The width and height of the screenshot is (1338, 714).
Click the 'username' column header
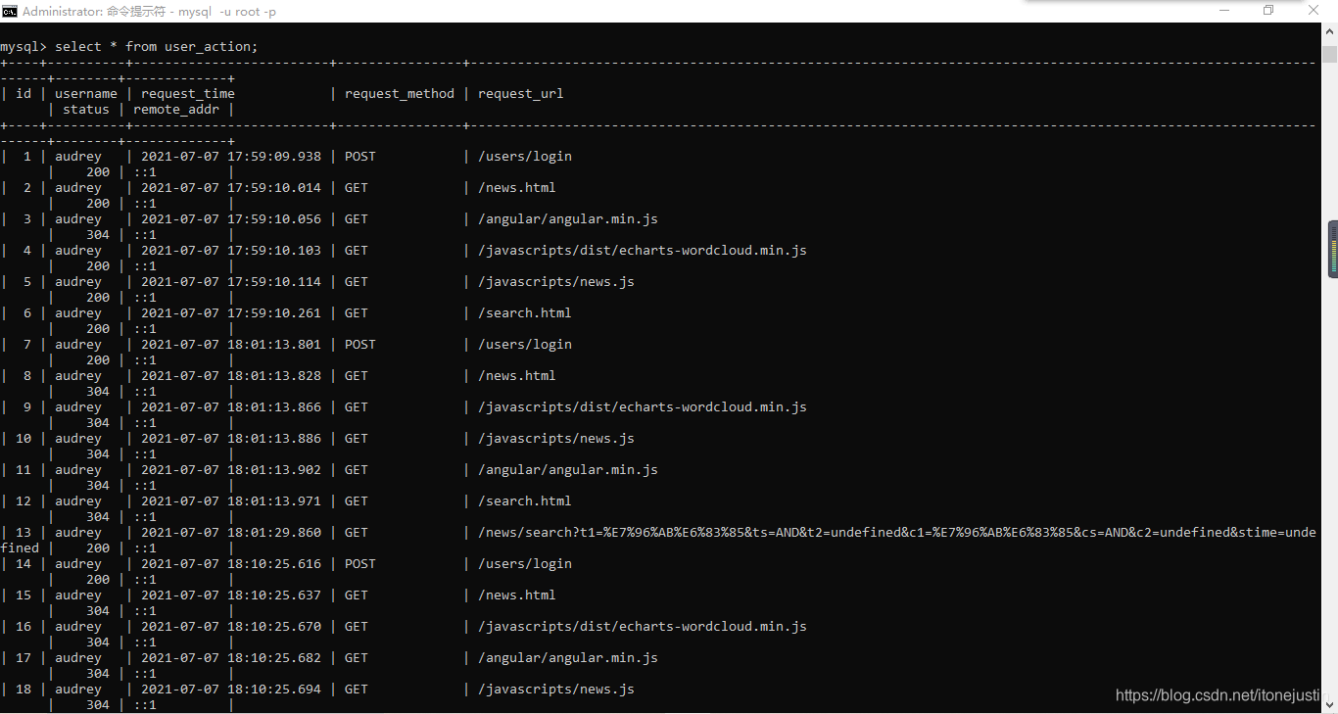coord(86,94)
